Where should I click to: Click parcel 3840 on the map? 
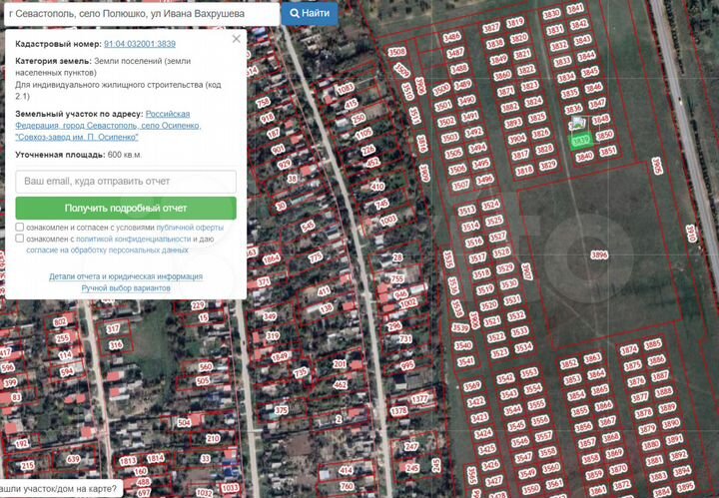(x=584, y=156)
